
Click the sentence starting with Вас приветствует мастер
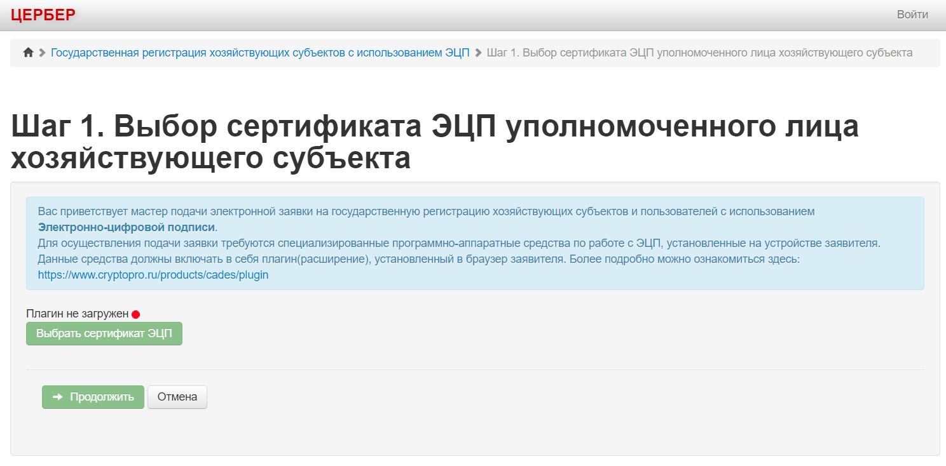click(x=426, y=211)
